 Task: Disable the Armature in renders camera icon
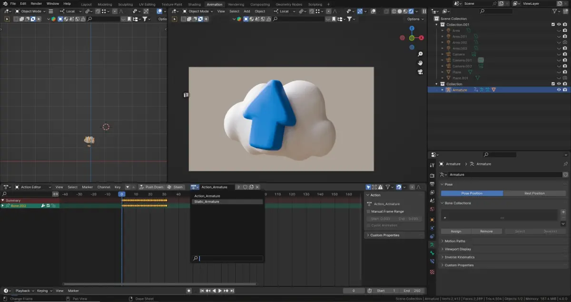click(565, 90)
